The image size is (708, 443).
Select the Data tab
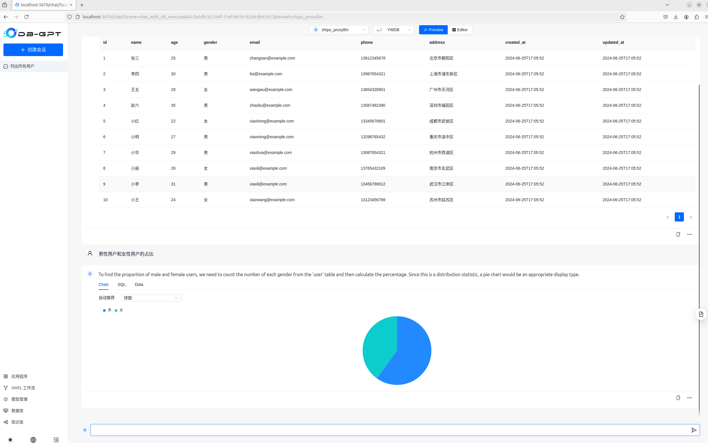point(139,284)
